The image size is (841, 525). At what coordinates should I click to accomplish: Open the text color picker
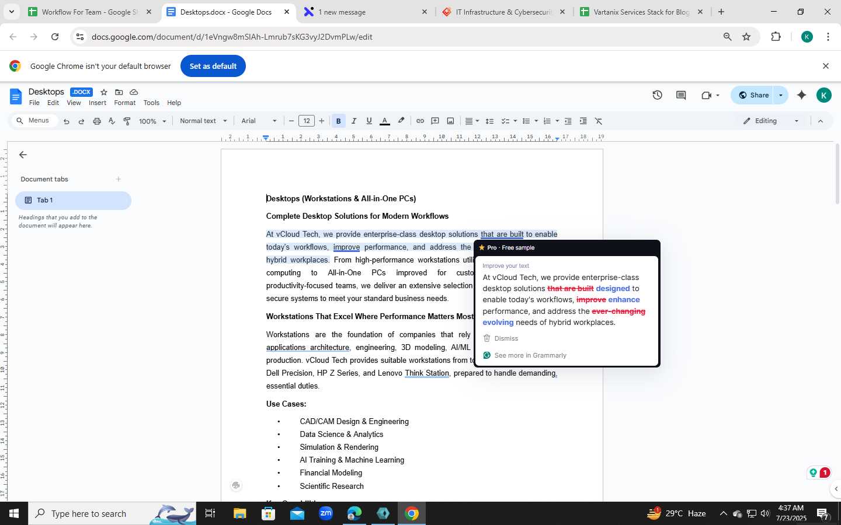pyautogui.click(x=385, y=121)
